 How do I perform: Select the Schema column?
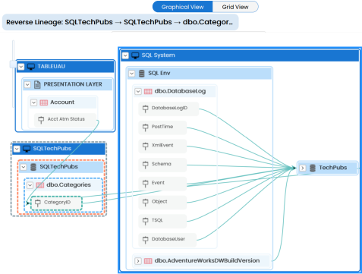[162, 165]
